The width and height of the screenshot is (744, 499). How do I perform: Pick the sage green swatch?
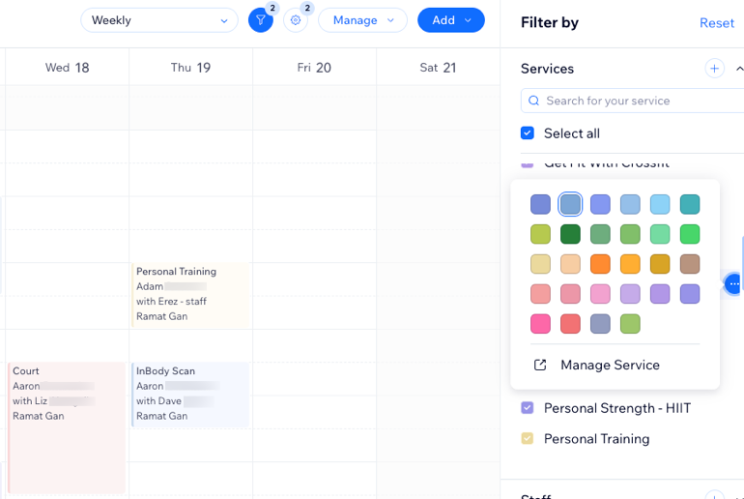click(x=600, y=234)
